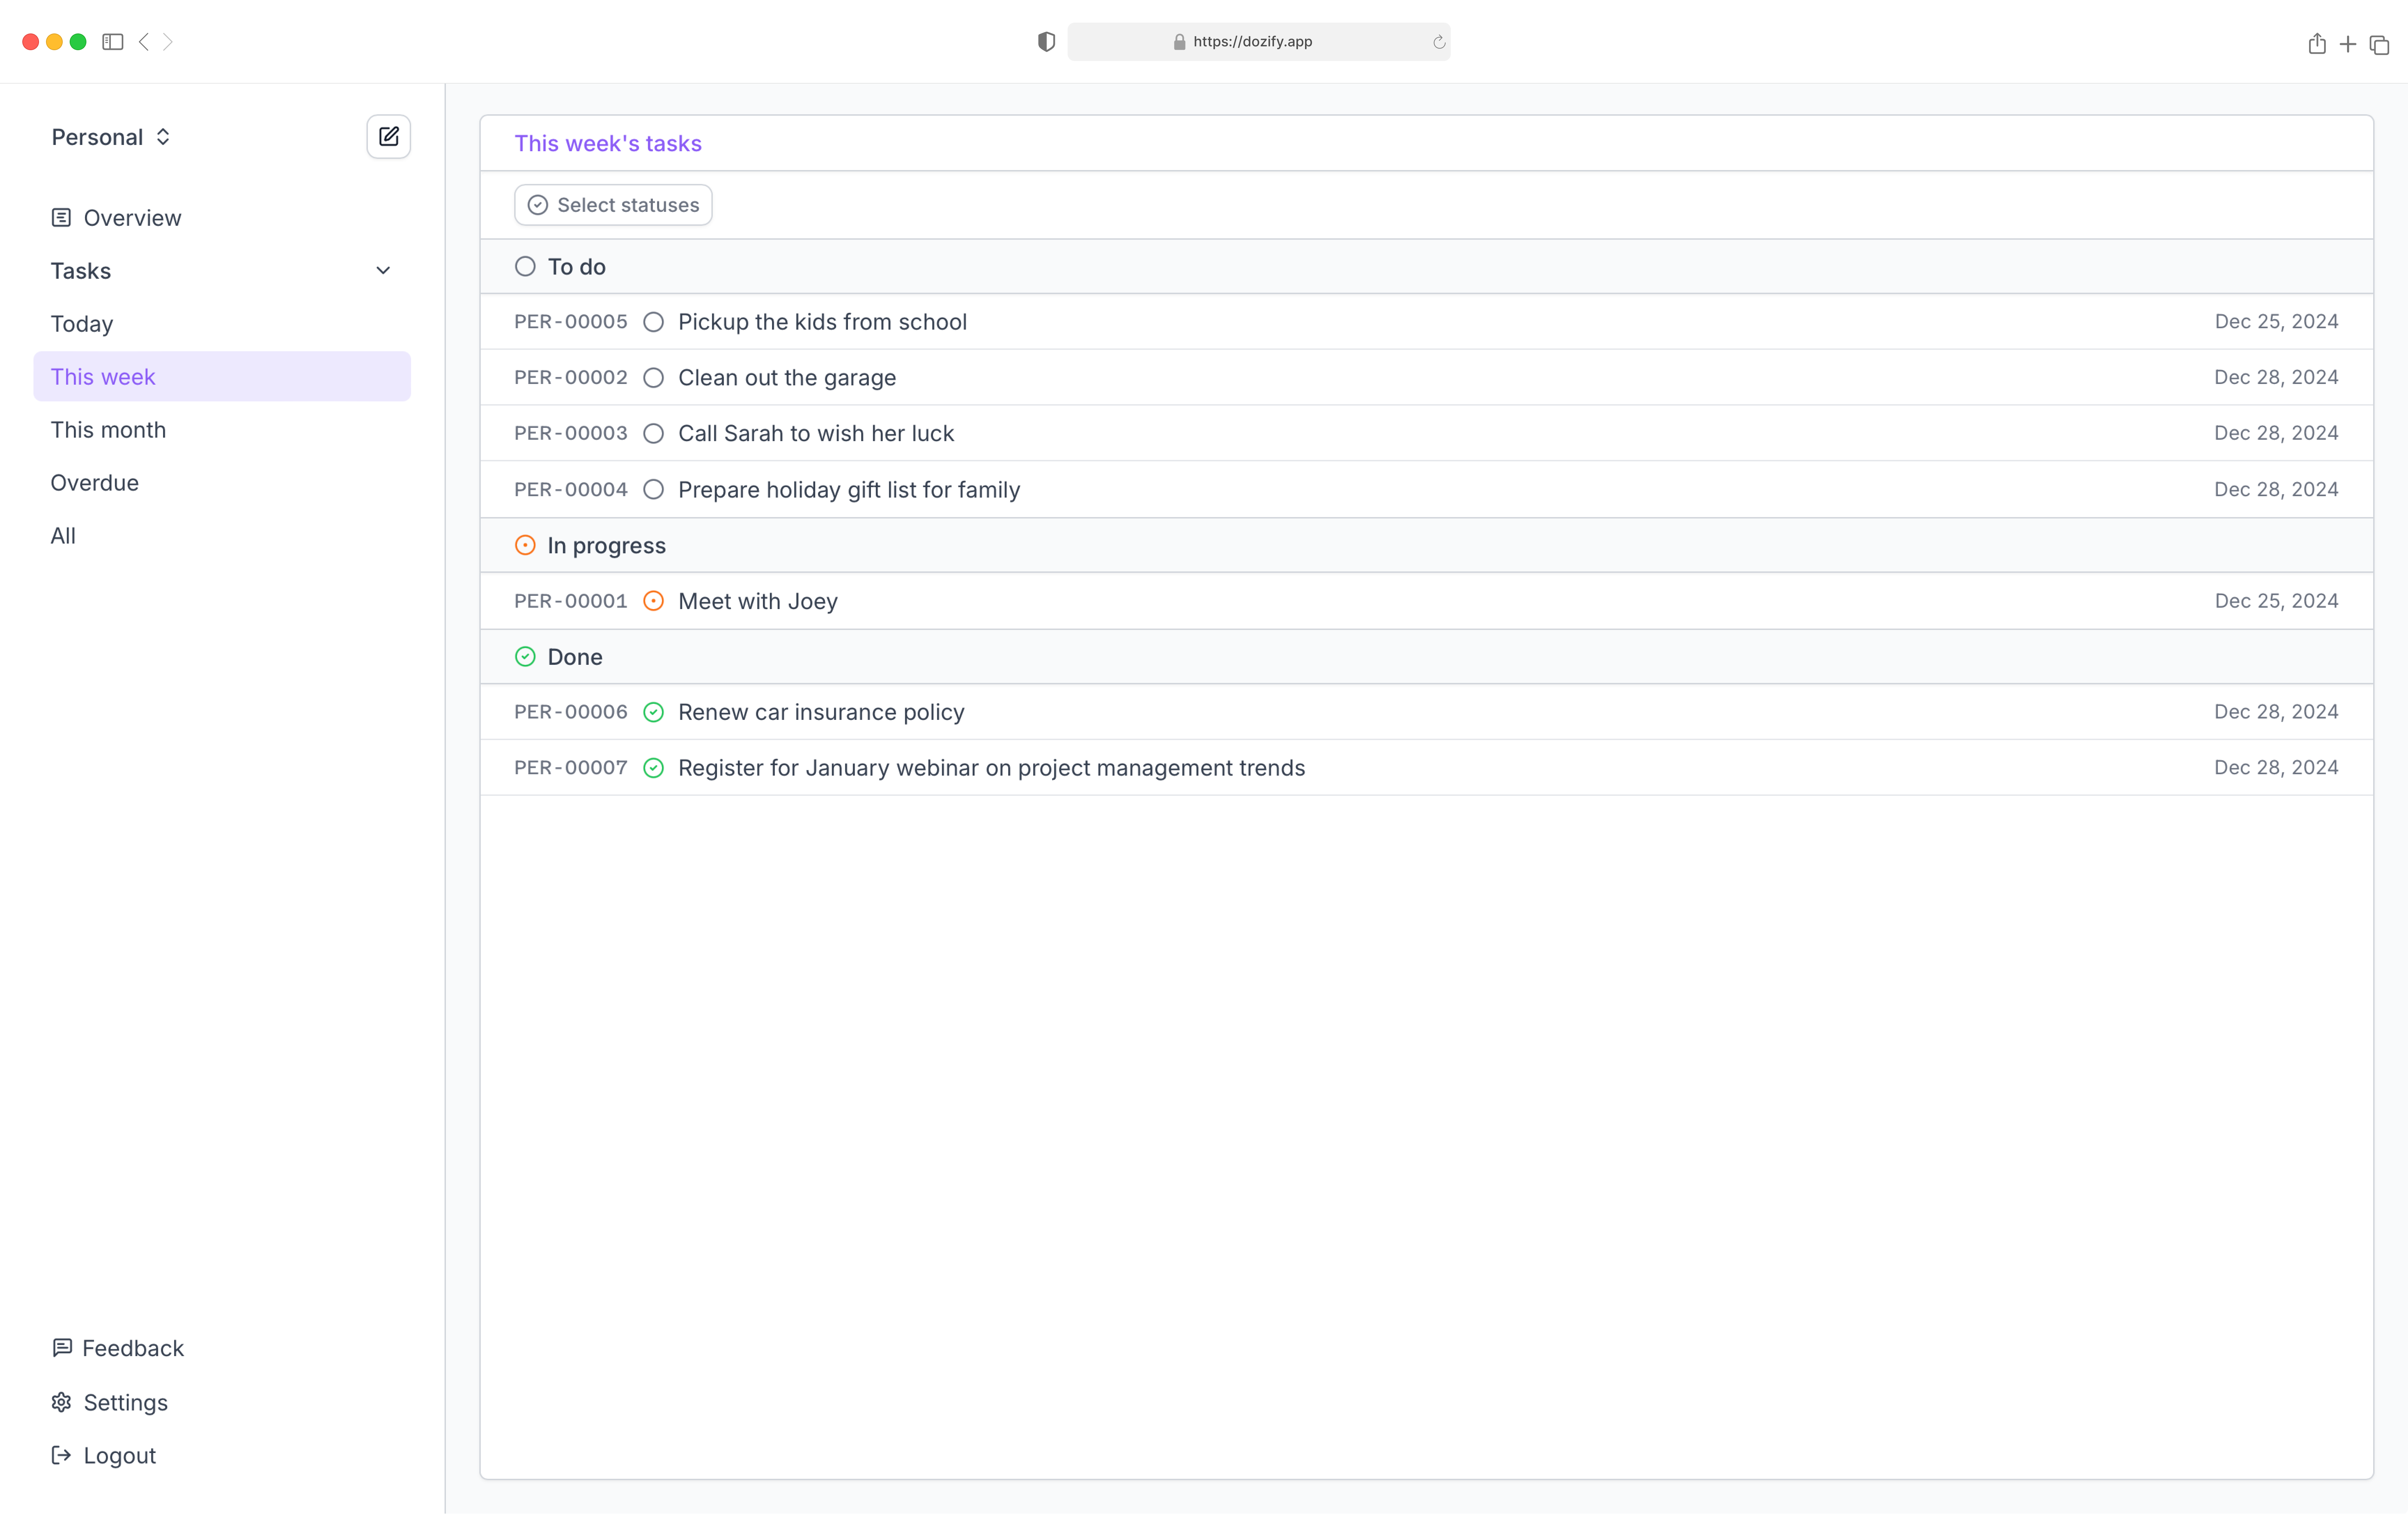Open the Overdue tasks view
The height and width of the screenshot is (1515, 2408).
click(222, 482)
